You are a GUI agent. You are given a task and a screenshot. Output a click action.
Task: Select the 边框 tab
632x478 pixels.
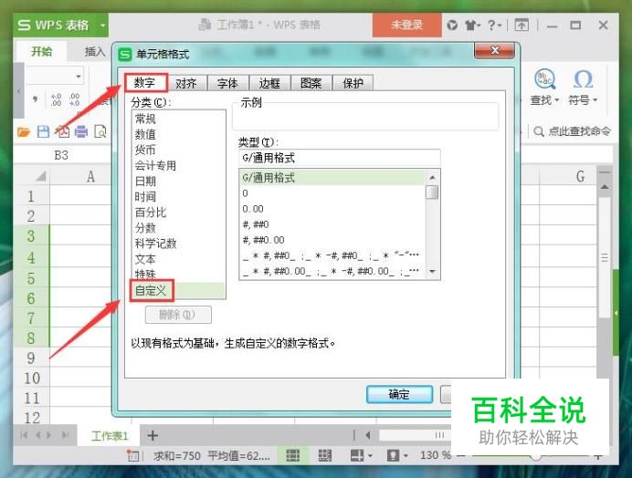coord(269,83)
